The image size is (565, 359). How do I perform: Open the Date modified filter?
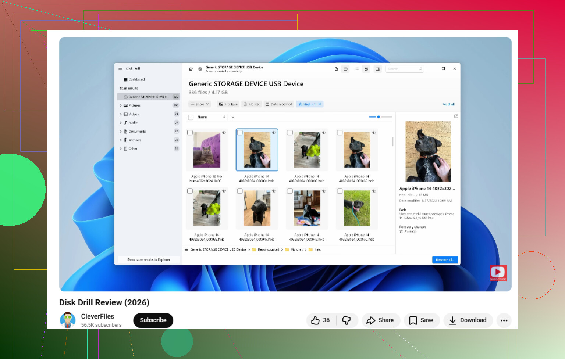click(279, 104)
